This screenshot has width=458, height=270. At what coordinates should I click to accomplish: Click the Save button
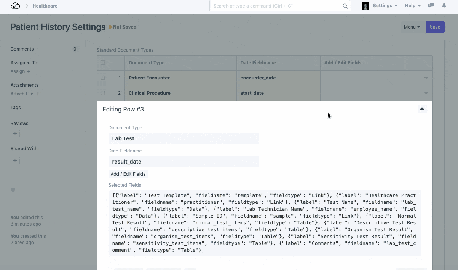point(435,27)
